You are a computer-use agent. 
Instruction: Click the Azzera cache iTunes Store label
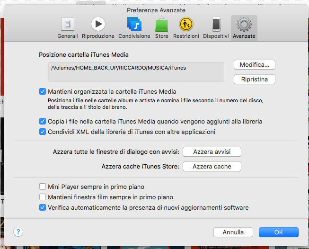[x=141, y=166]
